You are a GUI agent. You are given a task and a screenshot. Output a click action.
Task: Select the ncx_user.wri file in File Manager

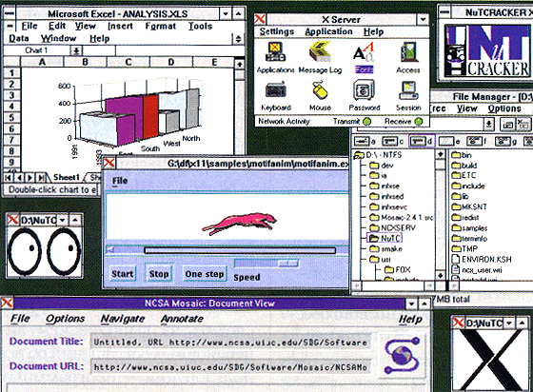tap(477, 270)
